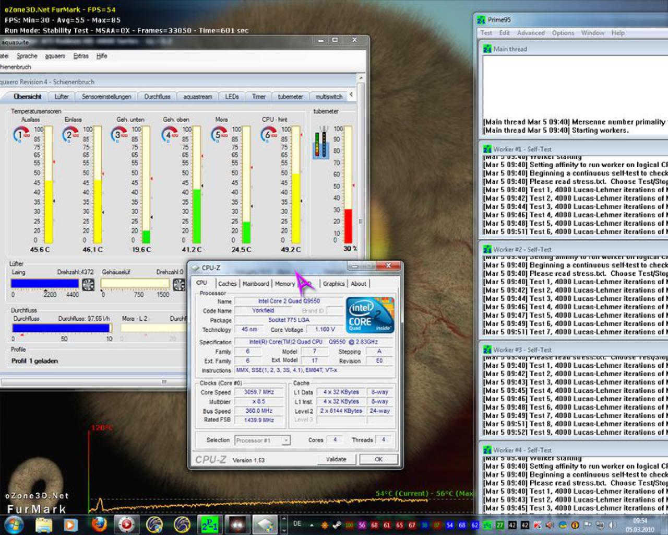The height and width of the screenshot is (535, 668).
Task: Select the Lüfter tab in aquasuite
Action: (62, 97)
